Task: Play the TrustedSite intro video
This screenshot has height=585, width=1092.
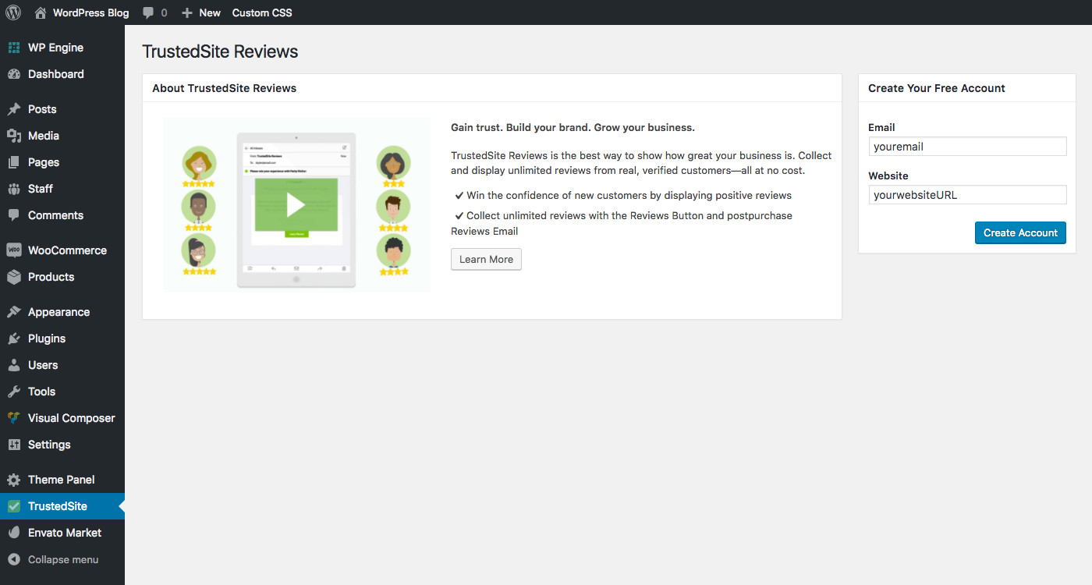Action: (296, 205)
